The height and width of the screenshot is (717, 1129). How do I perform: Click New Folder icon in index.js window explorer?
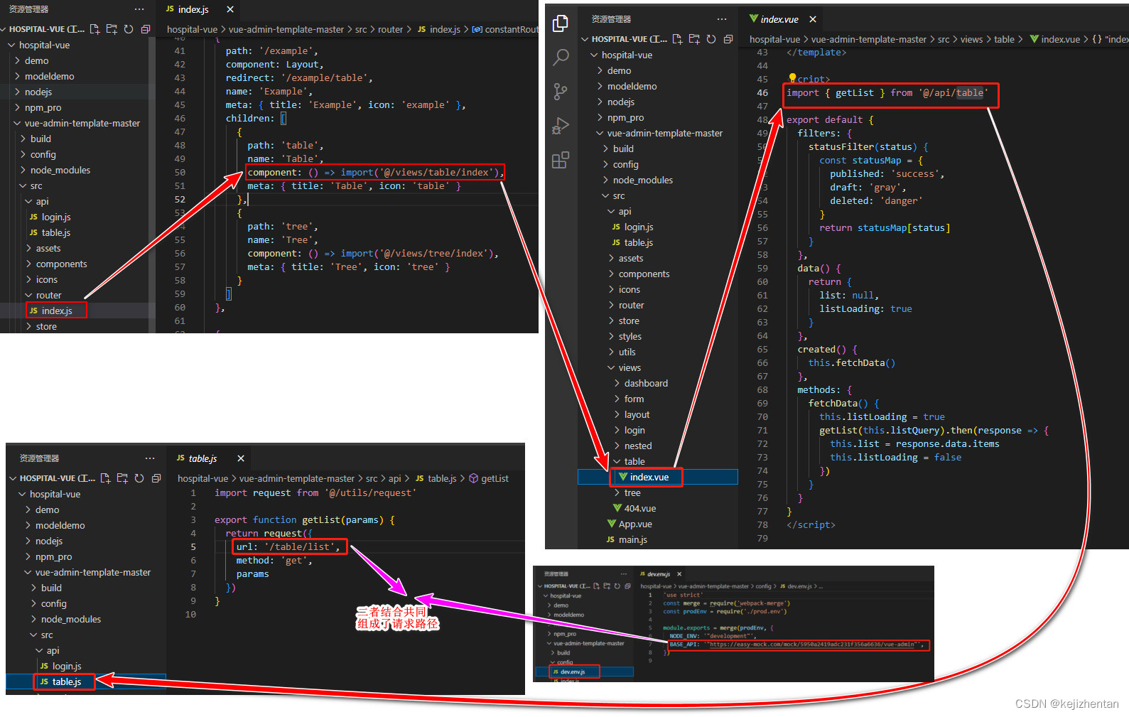[112, 29]
